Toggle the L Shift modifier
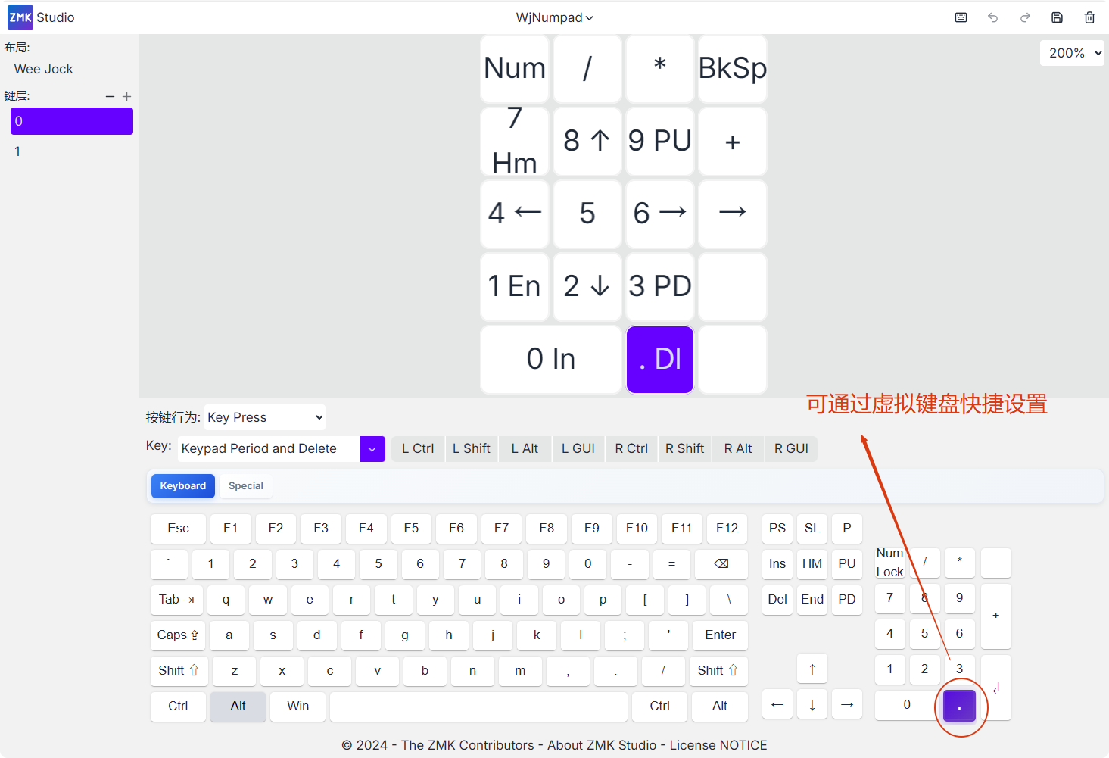1109x758 pixels. [472, 448]
